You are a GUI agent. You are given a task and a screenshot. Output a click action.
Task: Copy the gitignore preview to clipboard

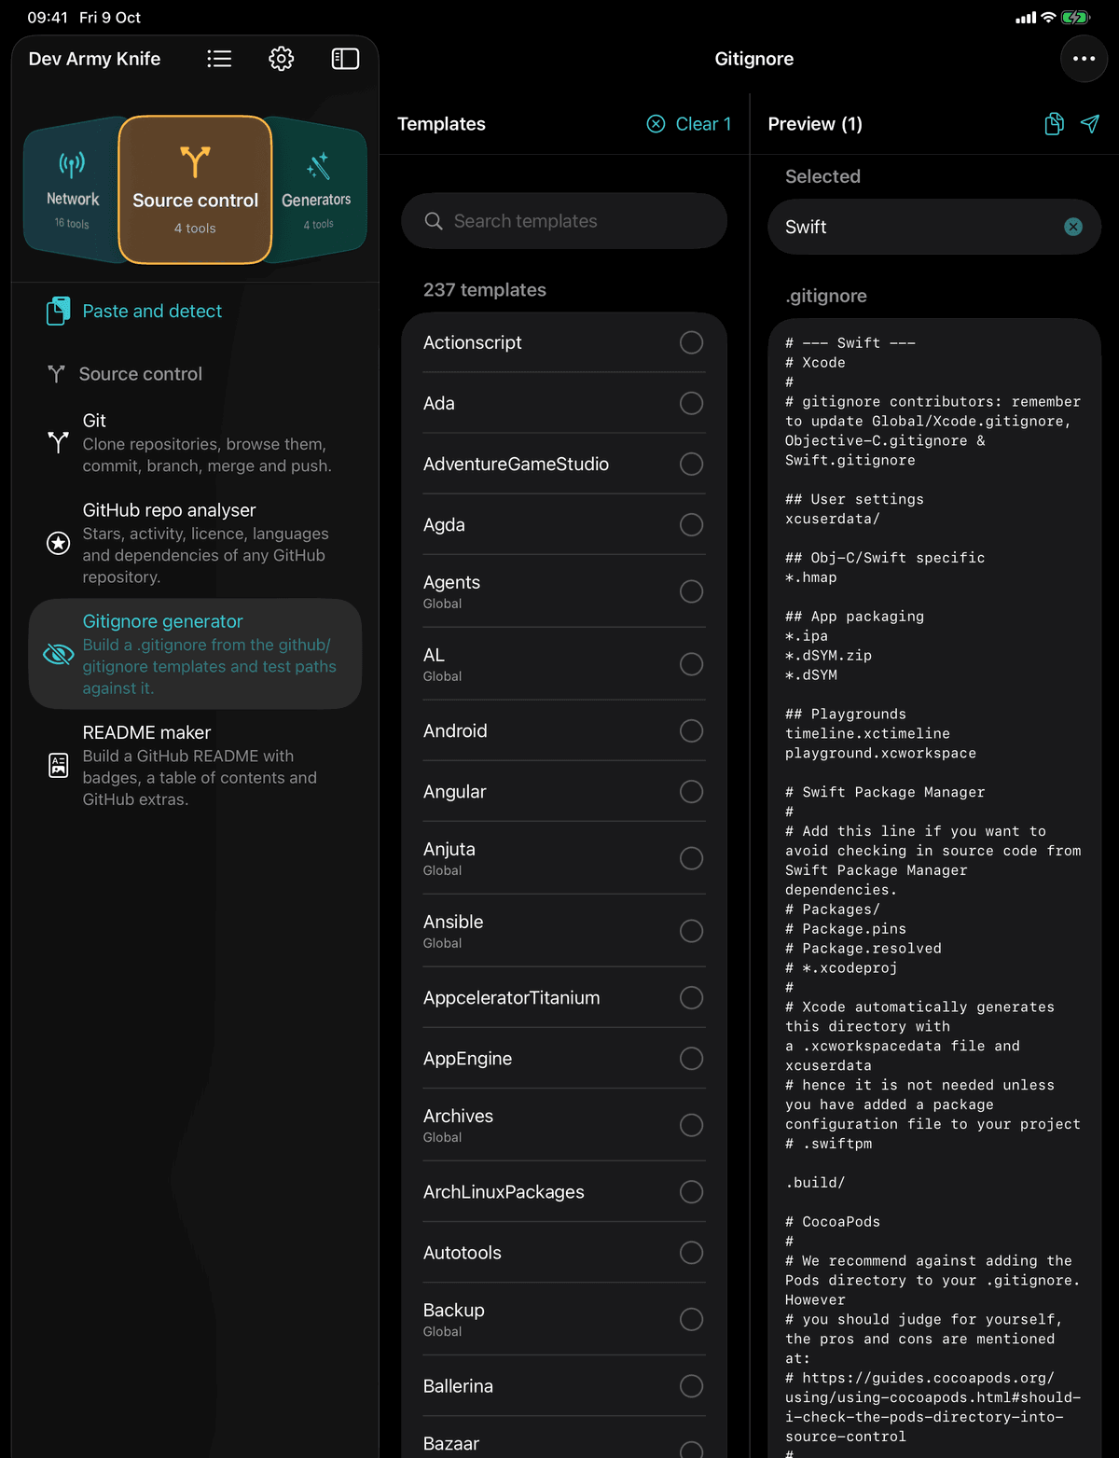(1054, 124)
